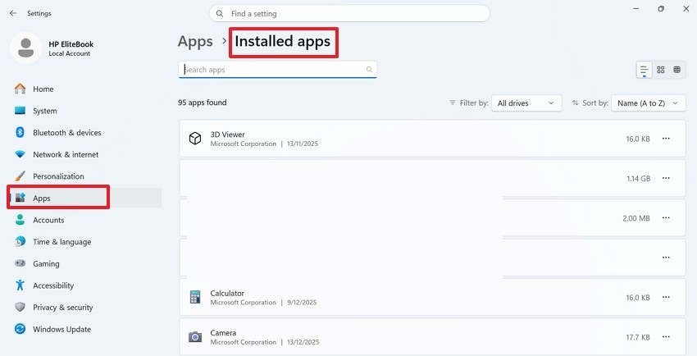Open Personalization settings

point(84,176)
